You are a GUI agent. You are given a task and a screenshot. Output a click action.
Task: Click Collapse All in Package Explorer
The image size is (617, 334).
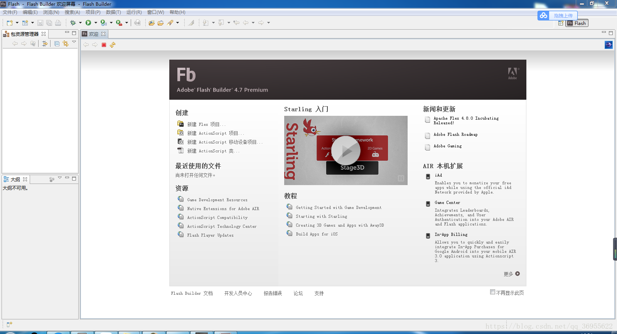point(57,43)
